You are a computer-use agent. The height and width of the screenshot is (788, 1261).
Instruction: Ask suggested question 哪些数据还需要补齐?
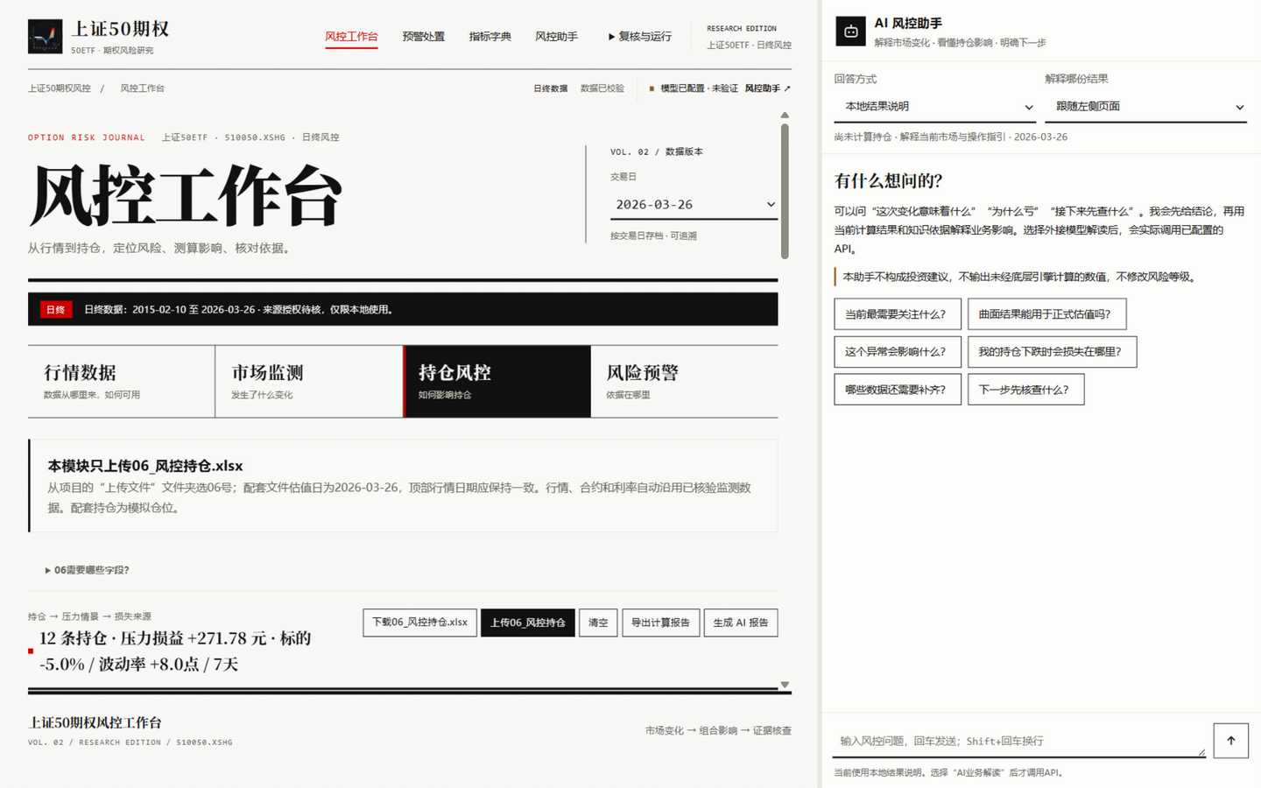coord(898,390)
